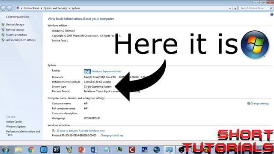Click the Change settings link
The width and height of the screenshot is (274, 154).
click(x=259, y=104)
